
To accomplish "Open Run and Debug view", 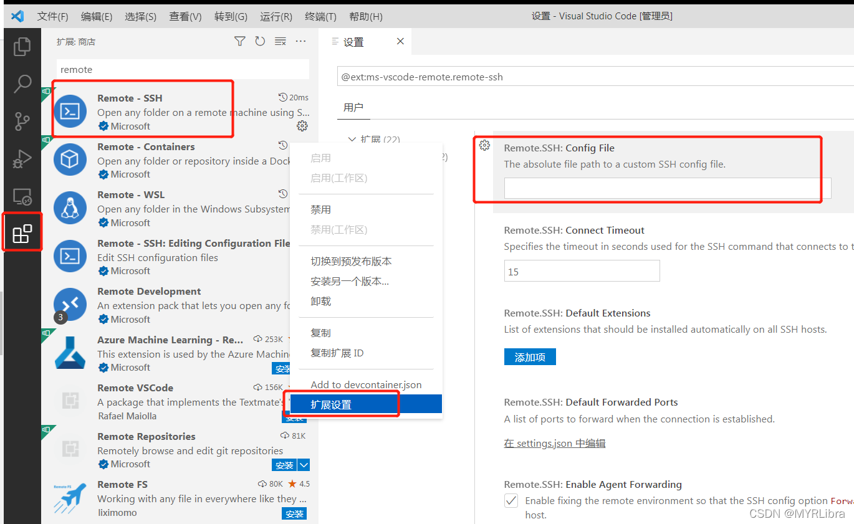I will pos(22,160).
